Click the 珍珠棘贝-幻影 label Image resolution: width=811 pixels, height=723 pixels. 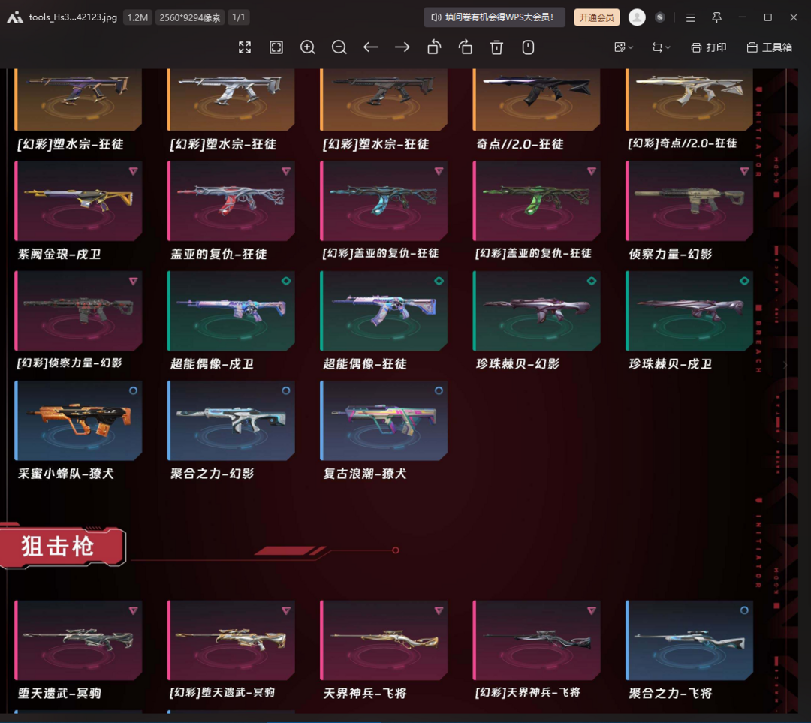[517, 364]
